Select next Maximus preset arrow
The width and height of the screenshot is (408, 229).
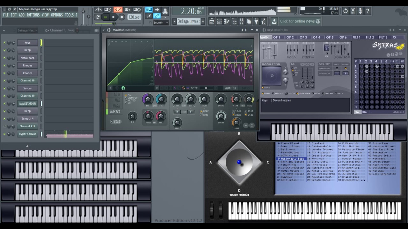click(246, 30)
